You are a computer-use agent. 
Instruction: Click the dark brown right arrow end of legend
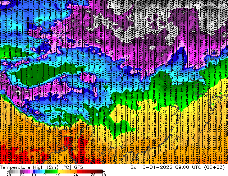(103, 171)
